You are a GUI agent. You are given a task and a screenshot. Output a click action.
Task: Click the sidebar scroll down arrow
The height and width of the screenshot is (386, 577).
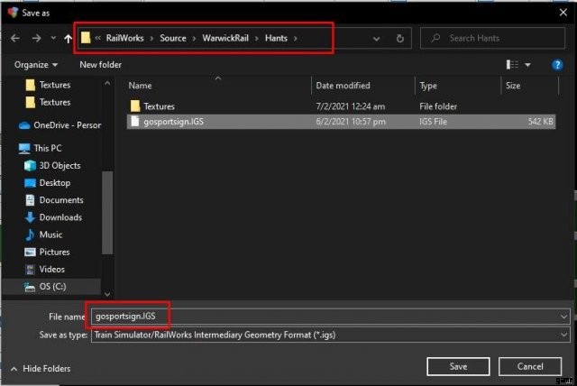[107, 294]
